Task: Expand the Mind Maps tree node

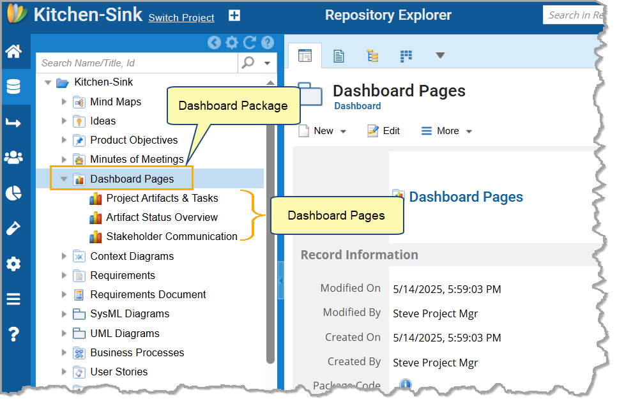Action: (64, 101)
